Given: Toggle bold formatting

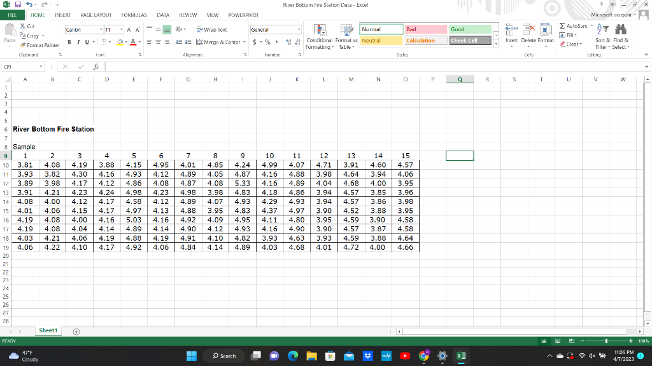Looking at the screenshot, I should 69,43.
